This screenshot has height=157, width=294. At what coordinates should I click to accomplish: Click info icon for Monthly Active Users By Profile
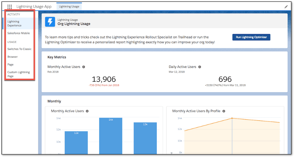(224, 111)
